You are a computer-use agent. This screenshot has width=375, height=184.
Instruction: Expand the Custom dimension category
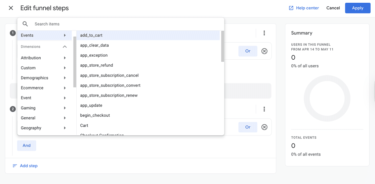[x=44, y=68]
